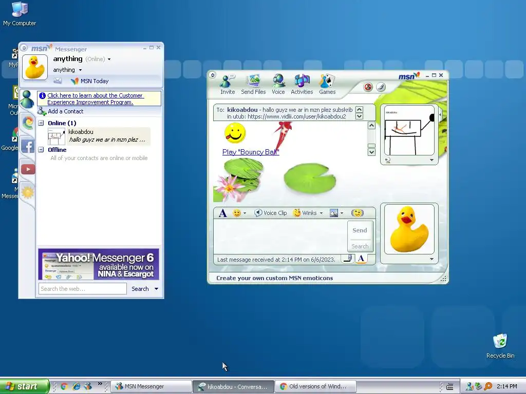The width and height of the screenshot is (526, 394).
Task: Record a Voice Clip
Action: pos(270,213)
